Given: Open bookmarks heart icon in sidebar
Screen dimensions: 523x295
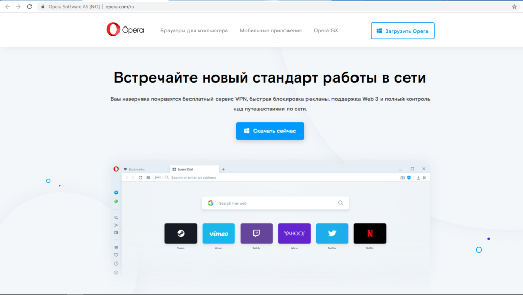Looking at the screenshot, I should 116,255.
